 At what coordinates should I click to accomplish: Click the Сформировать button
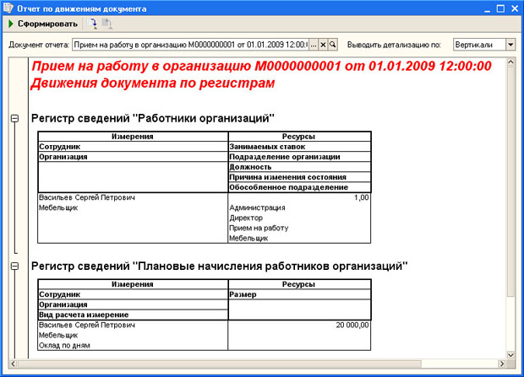coord(43,24)
